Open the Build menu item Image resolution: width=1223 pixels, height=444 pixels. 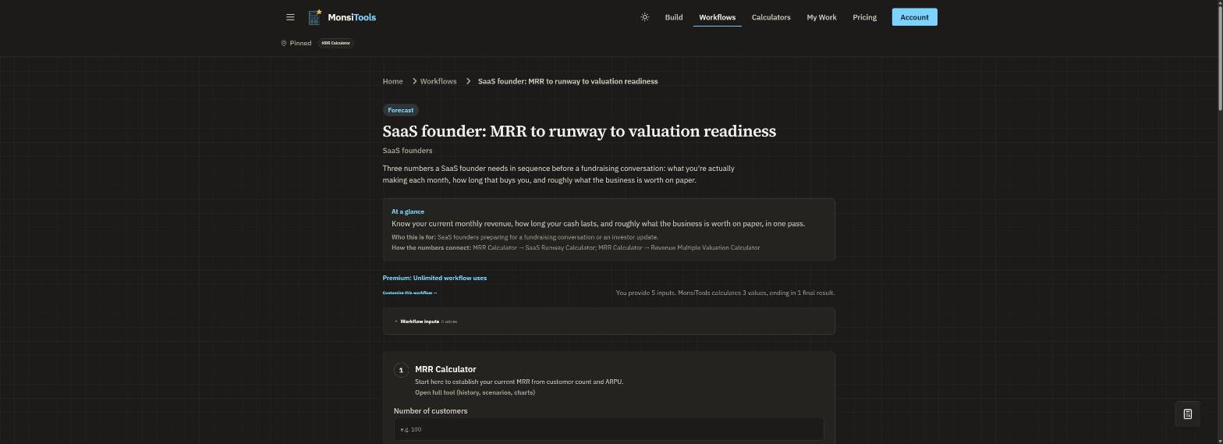(x=674, y=17)
